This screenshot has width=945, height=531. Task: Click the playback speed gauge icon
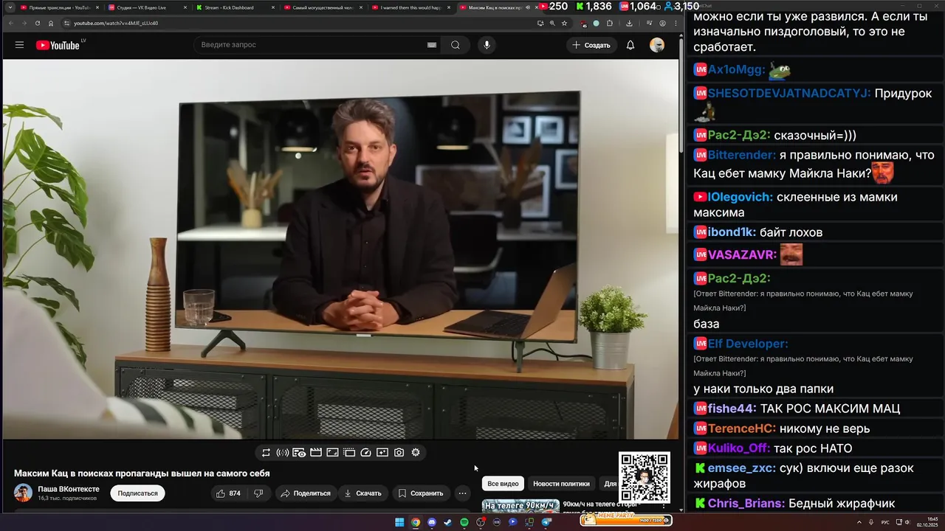coord(365,453)
